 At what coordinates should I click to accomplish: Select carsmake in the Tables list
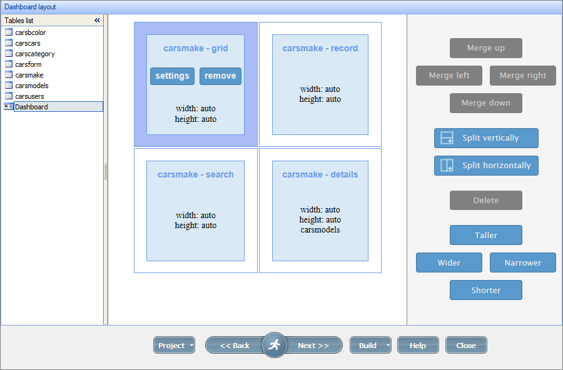(x=28, y=75)
